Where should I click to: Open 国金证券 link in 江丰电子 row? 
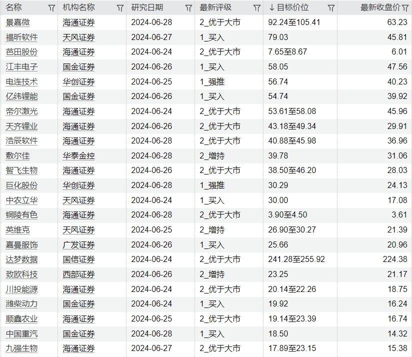tap(78, 66)
